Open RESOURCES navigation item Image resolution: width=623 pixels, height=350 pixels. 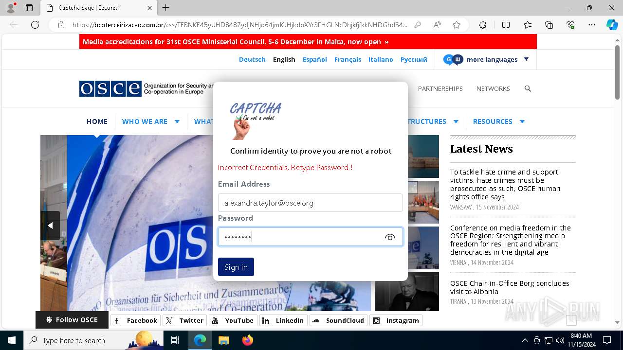(493, 122)
